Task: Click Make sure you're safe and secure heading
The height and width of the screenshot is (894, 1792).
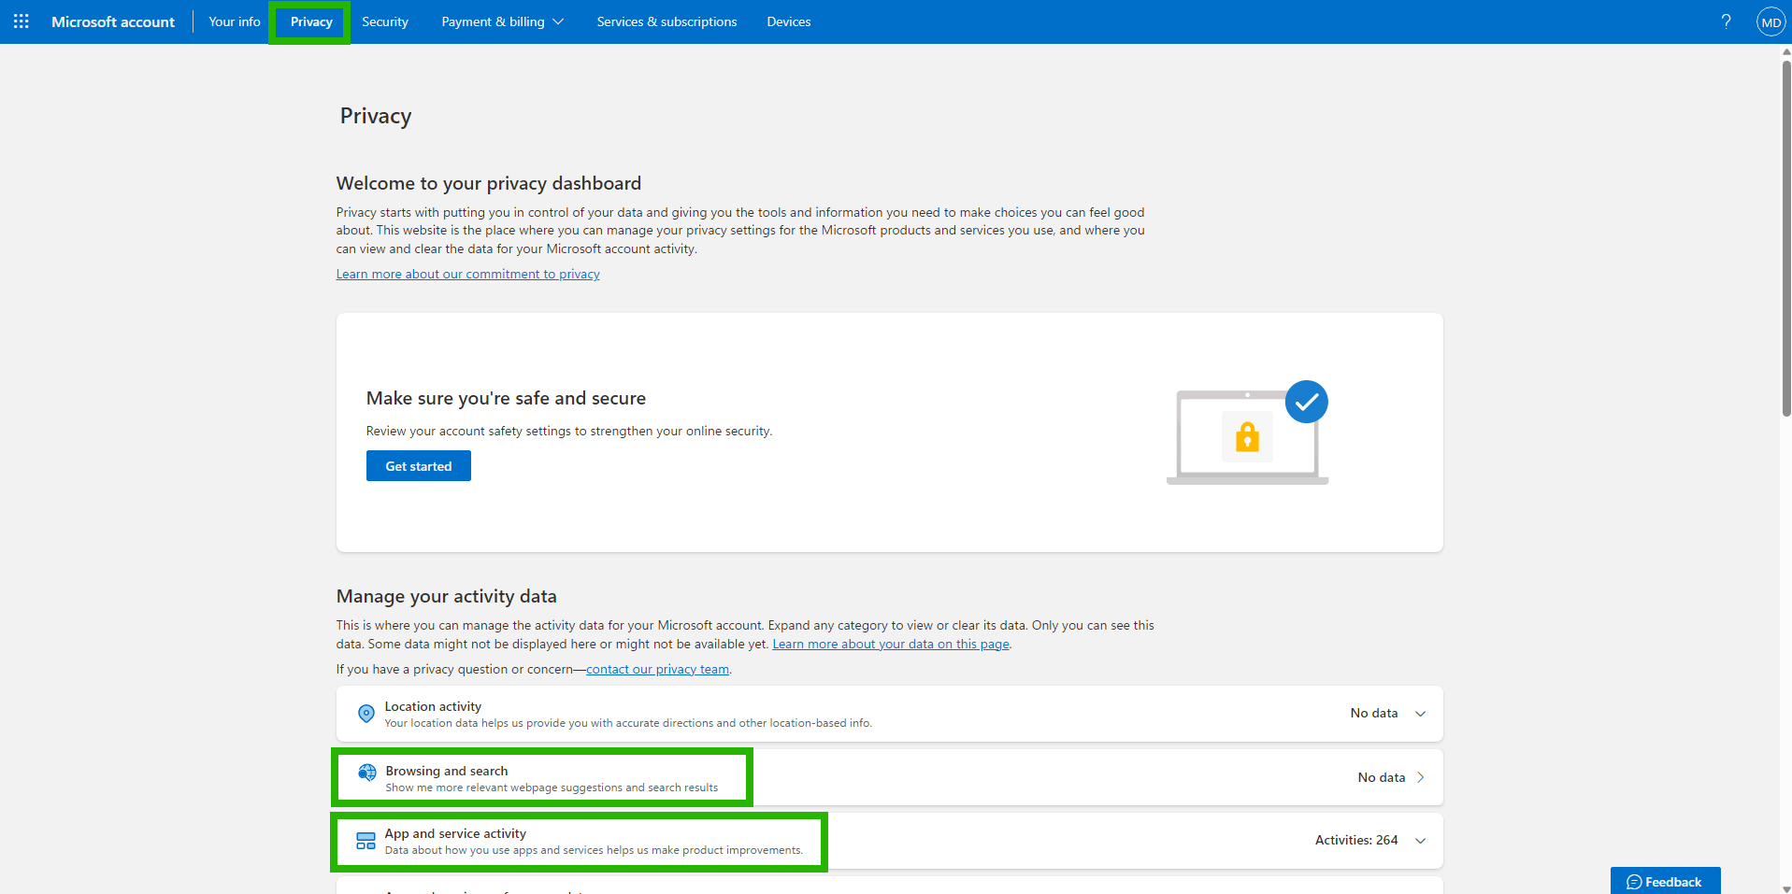Action: (x=506, y=398)
